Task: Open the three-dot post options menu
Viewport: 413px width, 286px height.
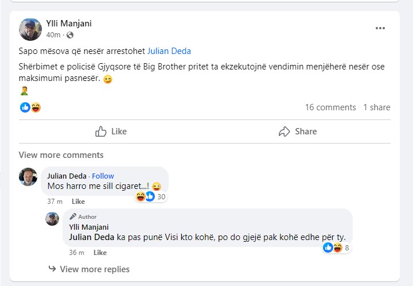Action: point(380,28)
